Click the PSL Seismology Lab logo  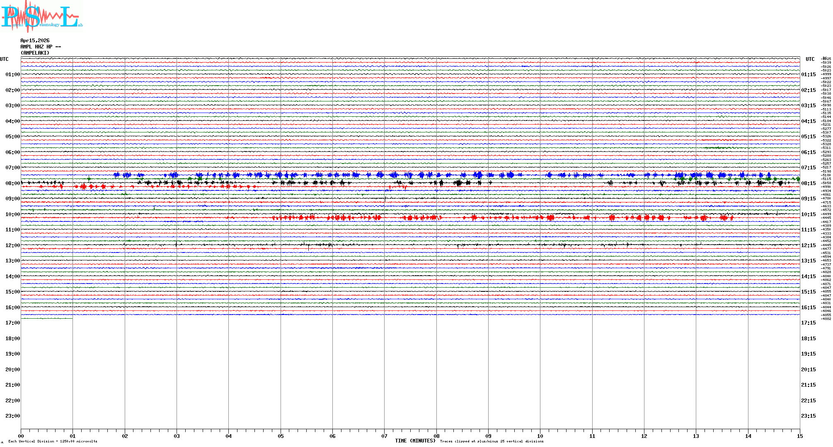click(x=41, y=17)
